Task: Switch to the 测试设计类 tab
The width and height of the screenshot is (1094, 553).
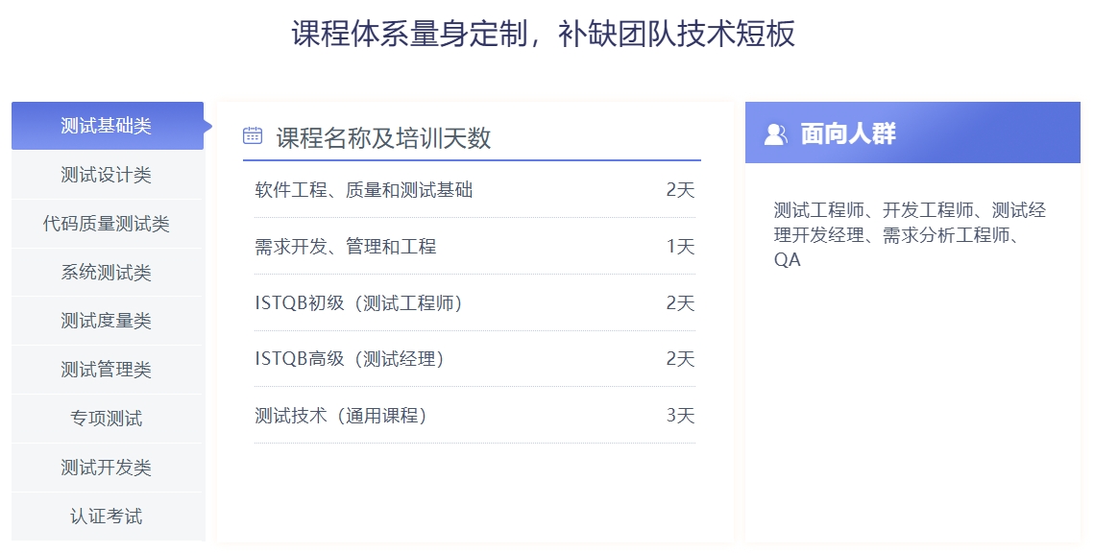Action: point(107,175)
